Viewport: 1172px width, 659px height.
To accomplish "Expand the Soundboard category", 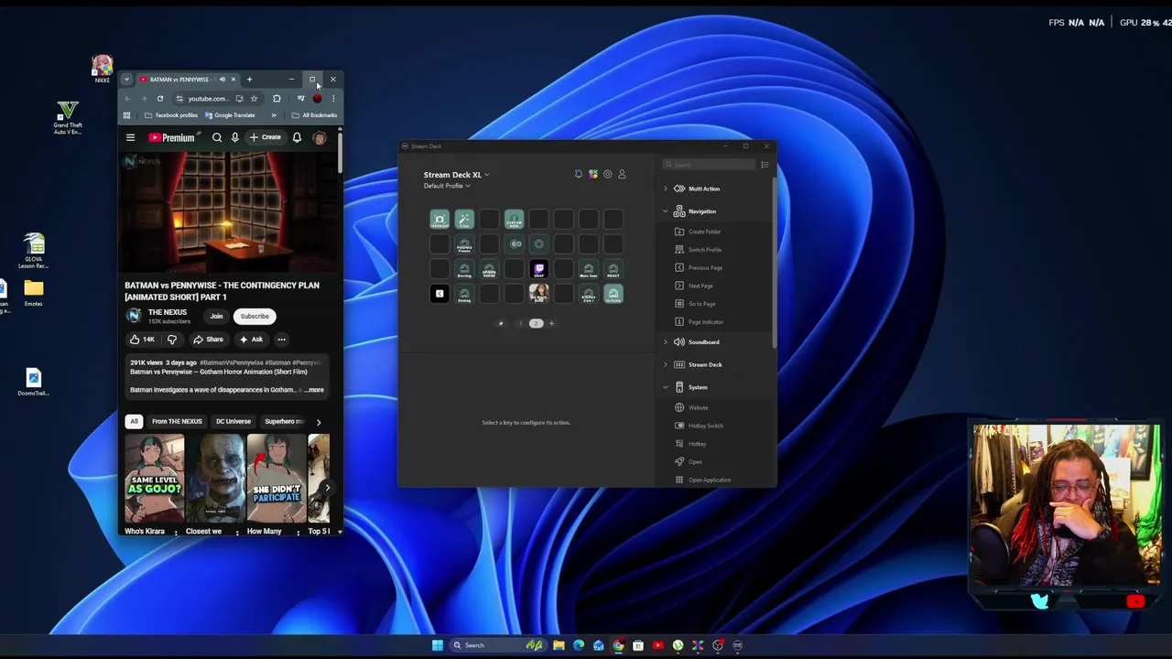I will coord(666,342).
